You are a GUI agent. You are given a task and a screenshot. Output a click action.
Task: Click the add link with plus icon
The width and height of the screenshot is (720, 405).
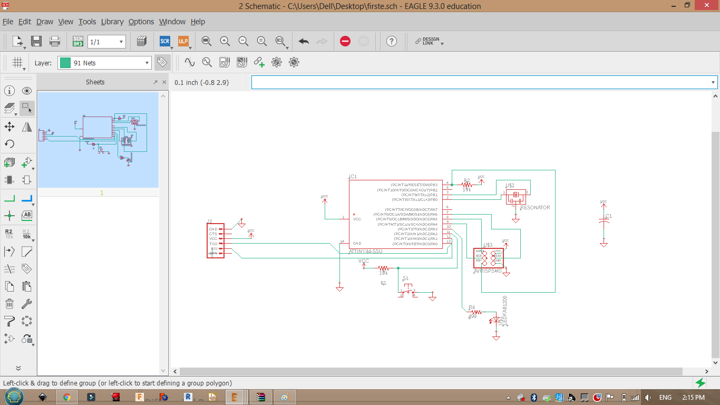(259, 62)
